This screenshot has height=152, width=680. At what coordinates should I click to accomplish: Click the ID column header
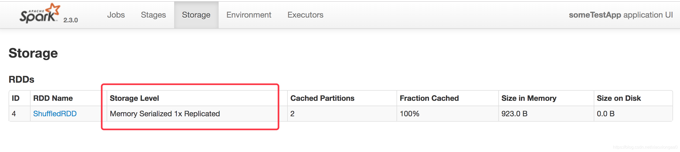tap(16, 98)
